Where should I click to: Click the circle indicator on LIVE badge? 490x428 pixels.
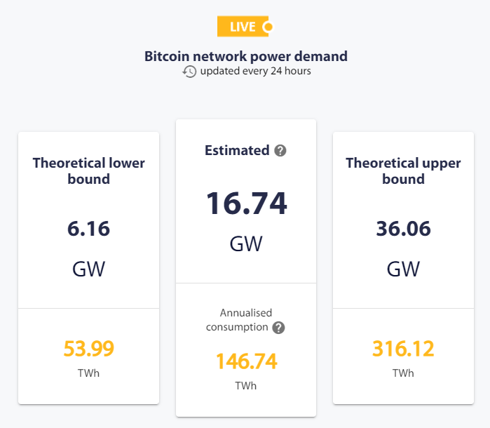tap(268, 27)
